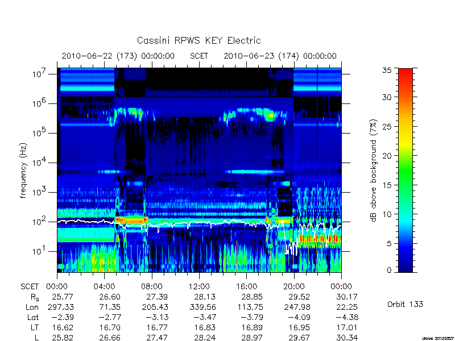Click the colorbar tick value 15
Viewport: 455px width, 341px height.
click(x=387, y=185)
